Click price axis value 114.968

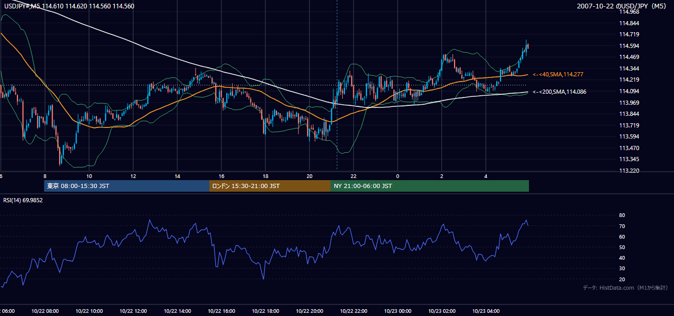(x=629, y=12)
